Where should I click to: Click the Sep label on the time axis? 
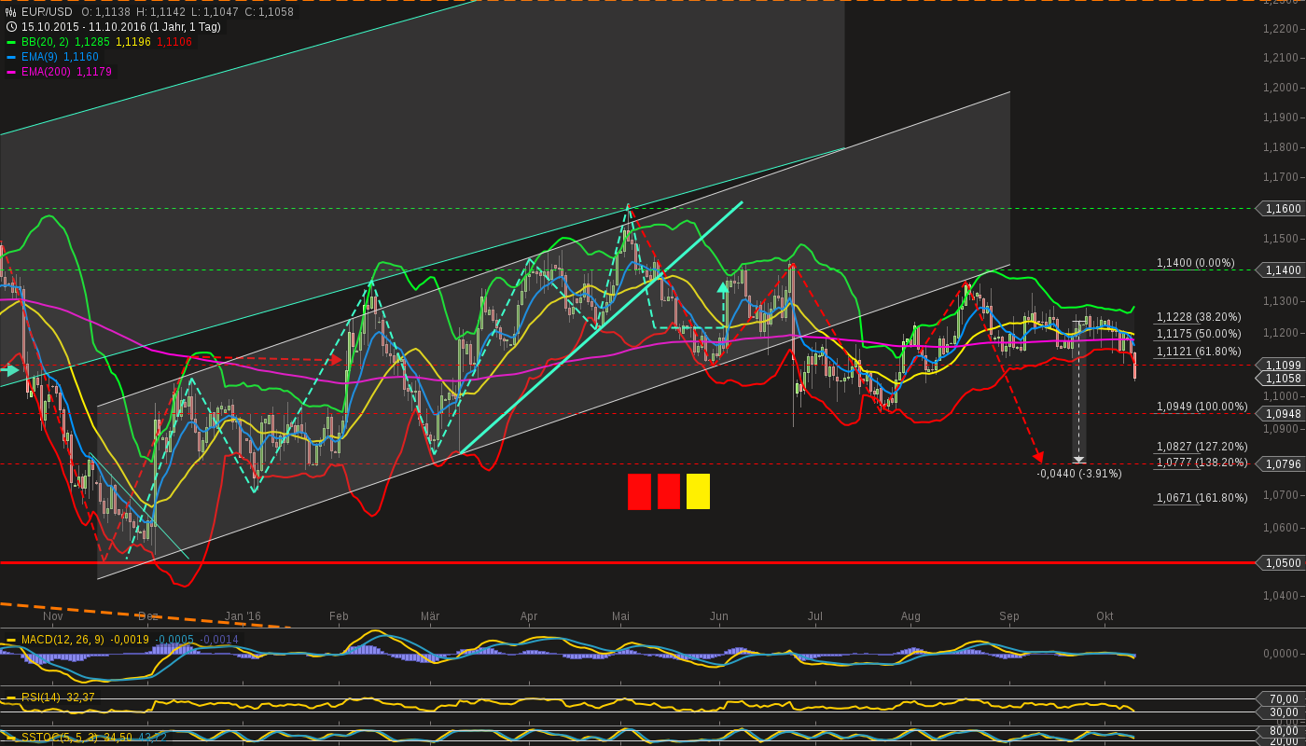1008,616
